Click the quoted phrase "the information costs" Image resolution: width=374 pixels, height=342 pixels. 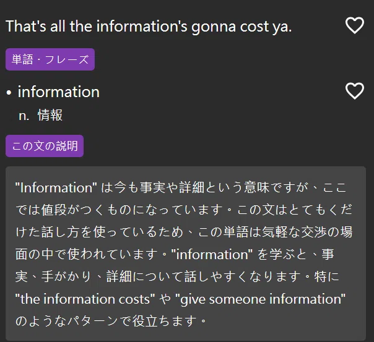click(85, 299)
